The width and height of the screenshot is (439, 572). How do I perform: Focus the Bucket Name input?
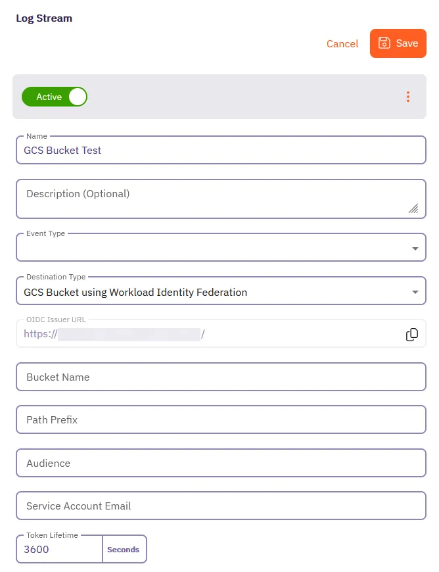pyautogui.click(x=221, y=377)
